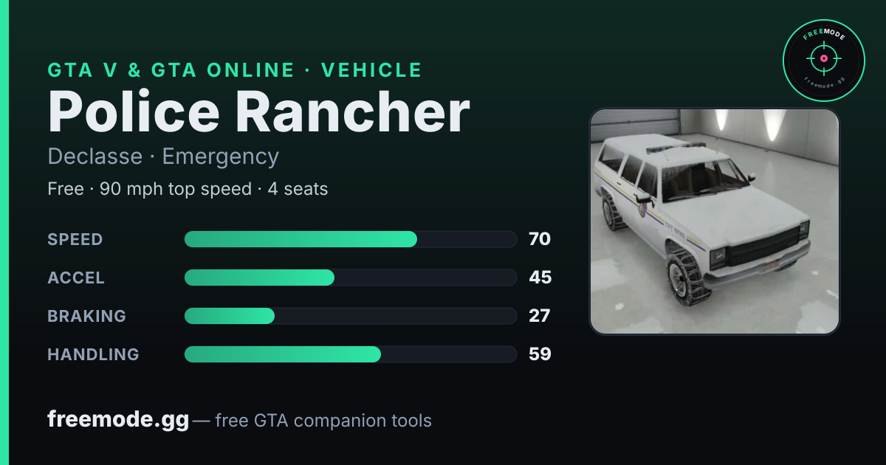
Task: Click the braking value 27
Action: (540, 316)
